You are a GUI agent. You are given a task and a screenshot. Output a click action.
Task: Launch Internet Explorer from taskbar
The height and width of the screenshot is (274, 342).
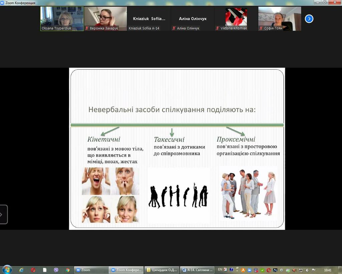(x=21, y=270)
